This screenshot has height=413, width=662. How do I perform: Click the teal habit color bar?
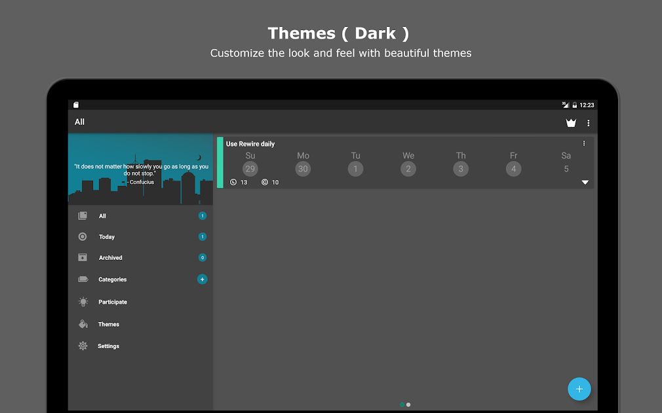220,162
